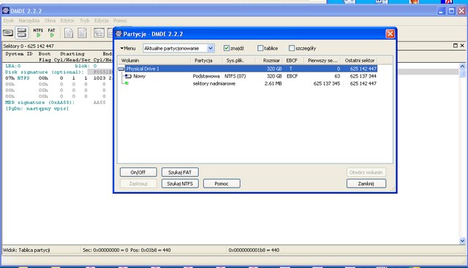Click the Szukaj NTFS button

[x=180, y=183]
